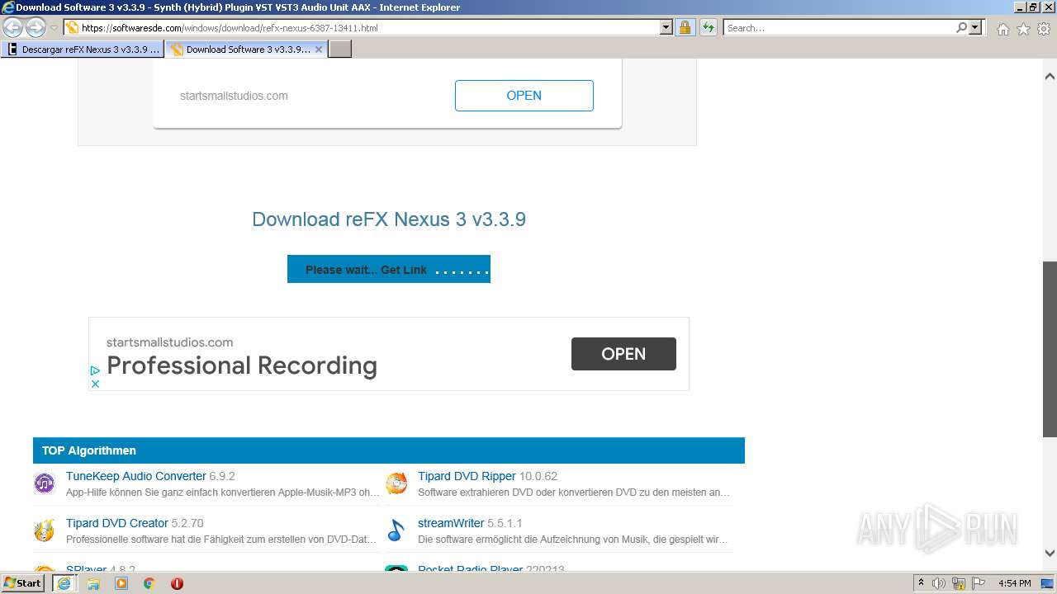The image size is (1057, 594).
Task: Open Tipard DVD Ripper link
Action: click(x=467, y=476)
